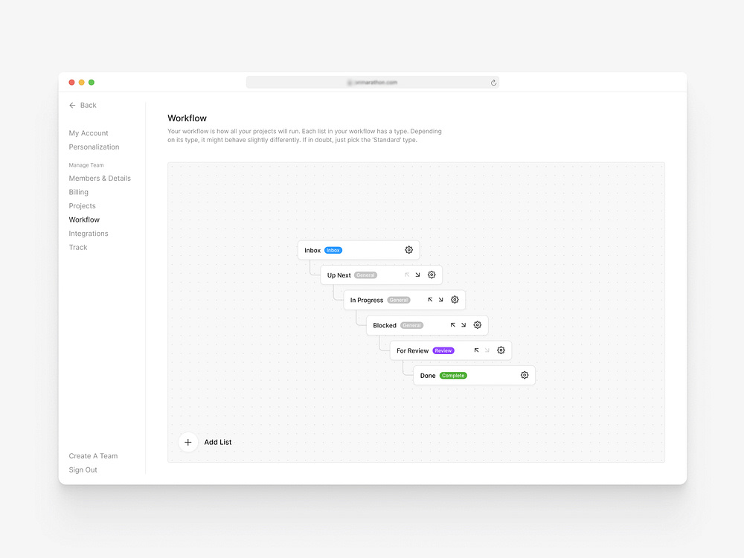744x558 pixels.
Task: Open Projects section
Action: 82,206
